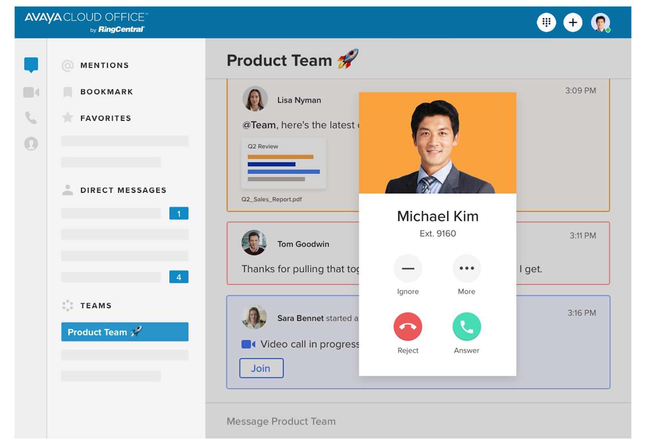Click the Lisa Nyman name
This screenshot has width=646, height=447.
pos(299,100)
